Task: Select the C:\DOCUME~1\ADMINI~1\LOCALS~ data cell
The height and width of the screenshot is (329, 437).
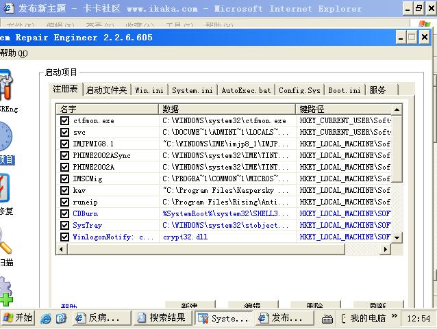Action: (227, 133)
